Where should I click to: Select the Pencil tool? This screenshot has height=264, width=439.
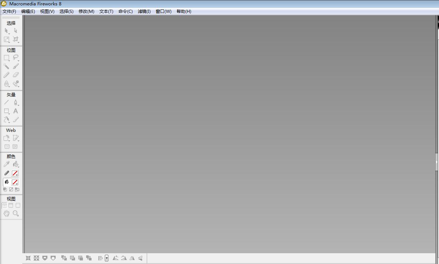(7, 75)
